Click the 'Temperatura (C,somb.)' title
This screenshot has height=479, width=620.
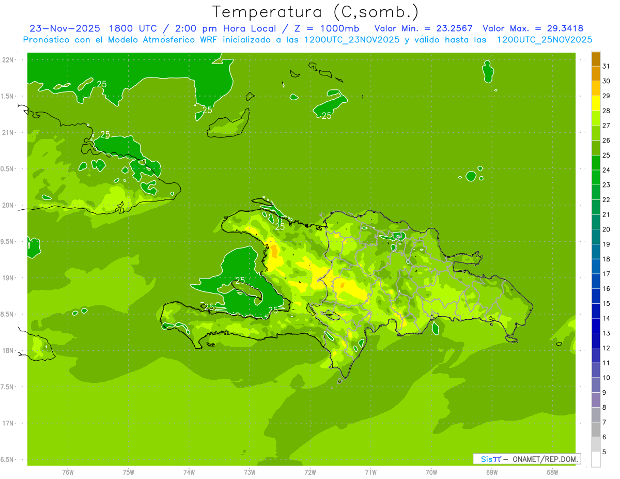[x=315, y=12]
